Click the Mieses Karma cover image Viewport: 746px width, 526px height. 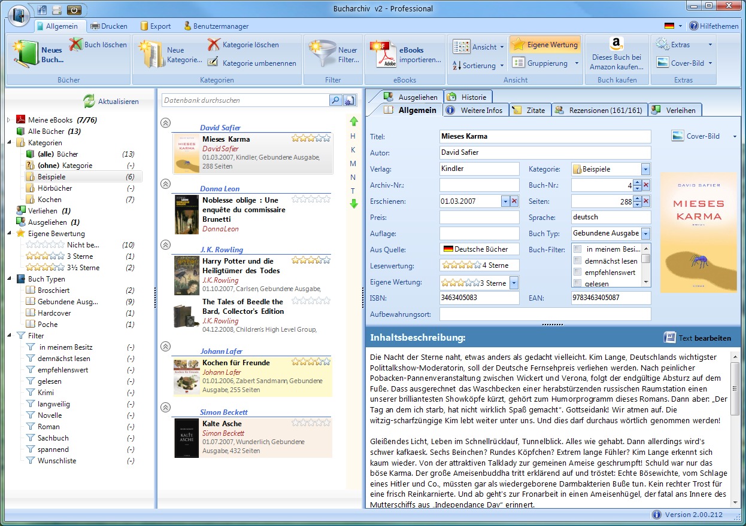699,233
